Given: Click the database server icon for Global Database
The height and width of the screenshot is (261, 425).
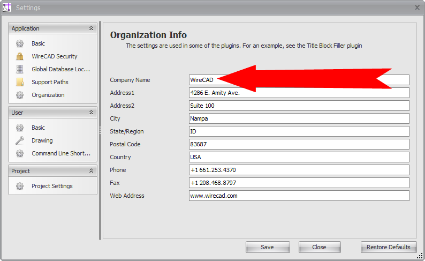Looking at the screenshot, I should 20,69.
